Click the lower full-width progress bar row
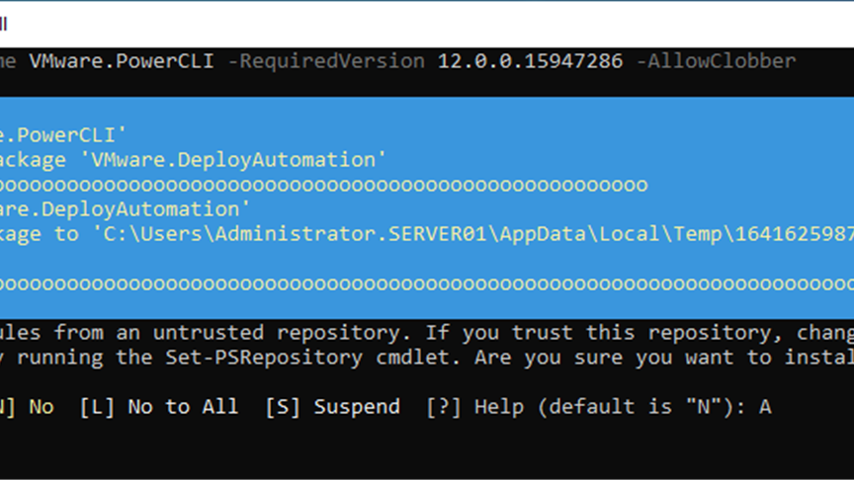This screenshot has height=480, width=854. [x=427, y=284]
